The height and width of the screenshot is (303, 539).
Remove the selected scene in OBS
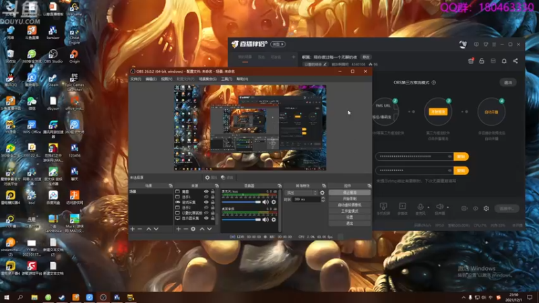tap(140, 229)
